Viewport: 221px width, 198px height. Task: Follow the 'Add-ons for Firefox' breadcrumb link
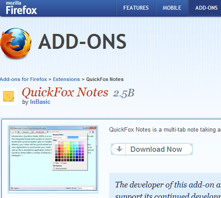[23, 79]
